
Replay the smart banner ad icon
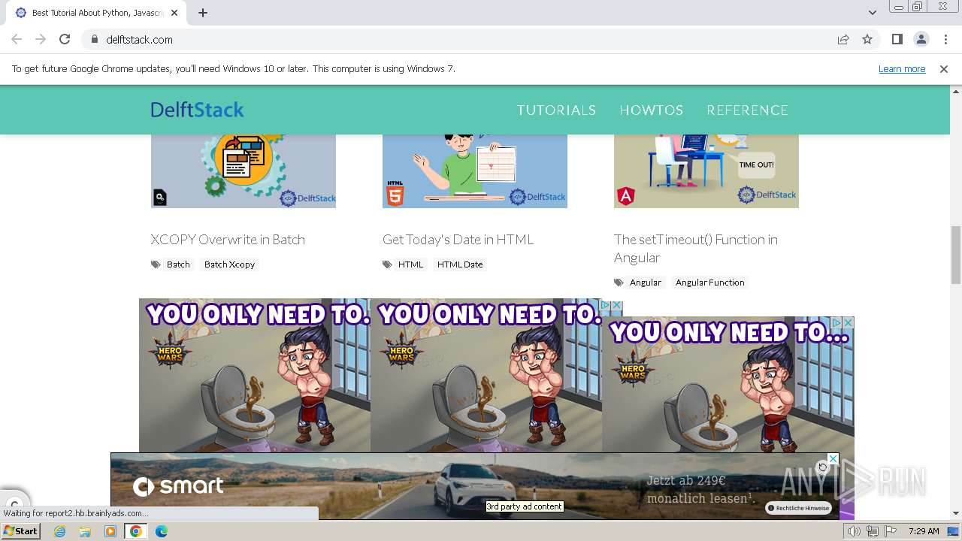pos(823,467)
